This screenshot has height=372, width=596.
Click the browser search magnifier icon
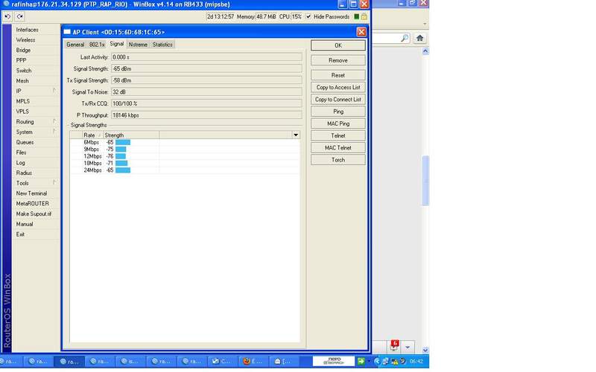tap(405, 38)
